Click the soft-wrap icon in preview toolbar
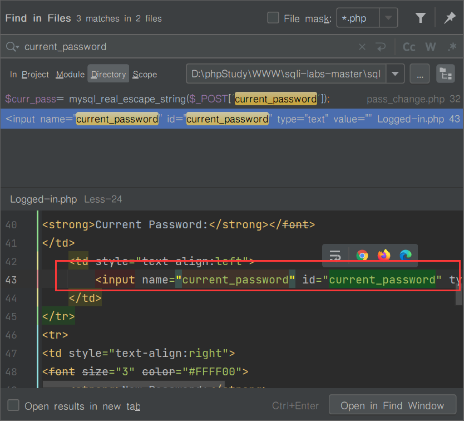 (x=335, y=256)
